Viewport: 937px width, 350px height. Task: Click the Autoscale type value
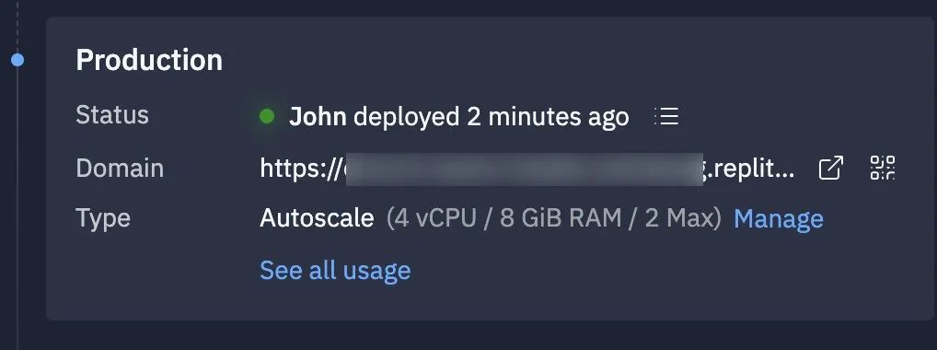pos(317,218)
